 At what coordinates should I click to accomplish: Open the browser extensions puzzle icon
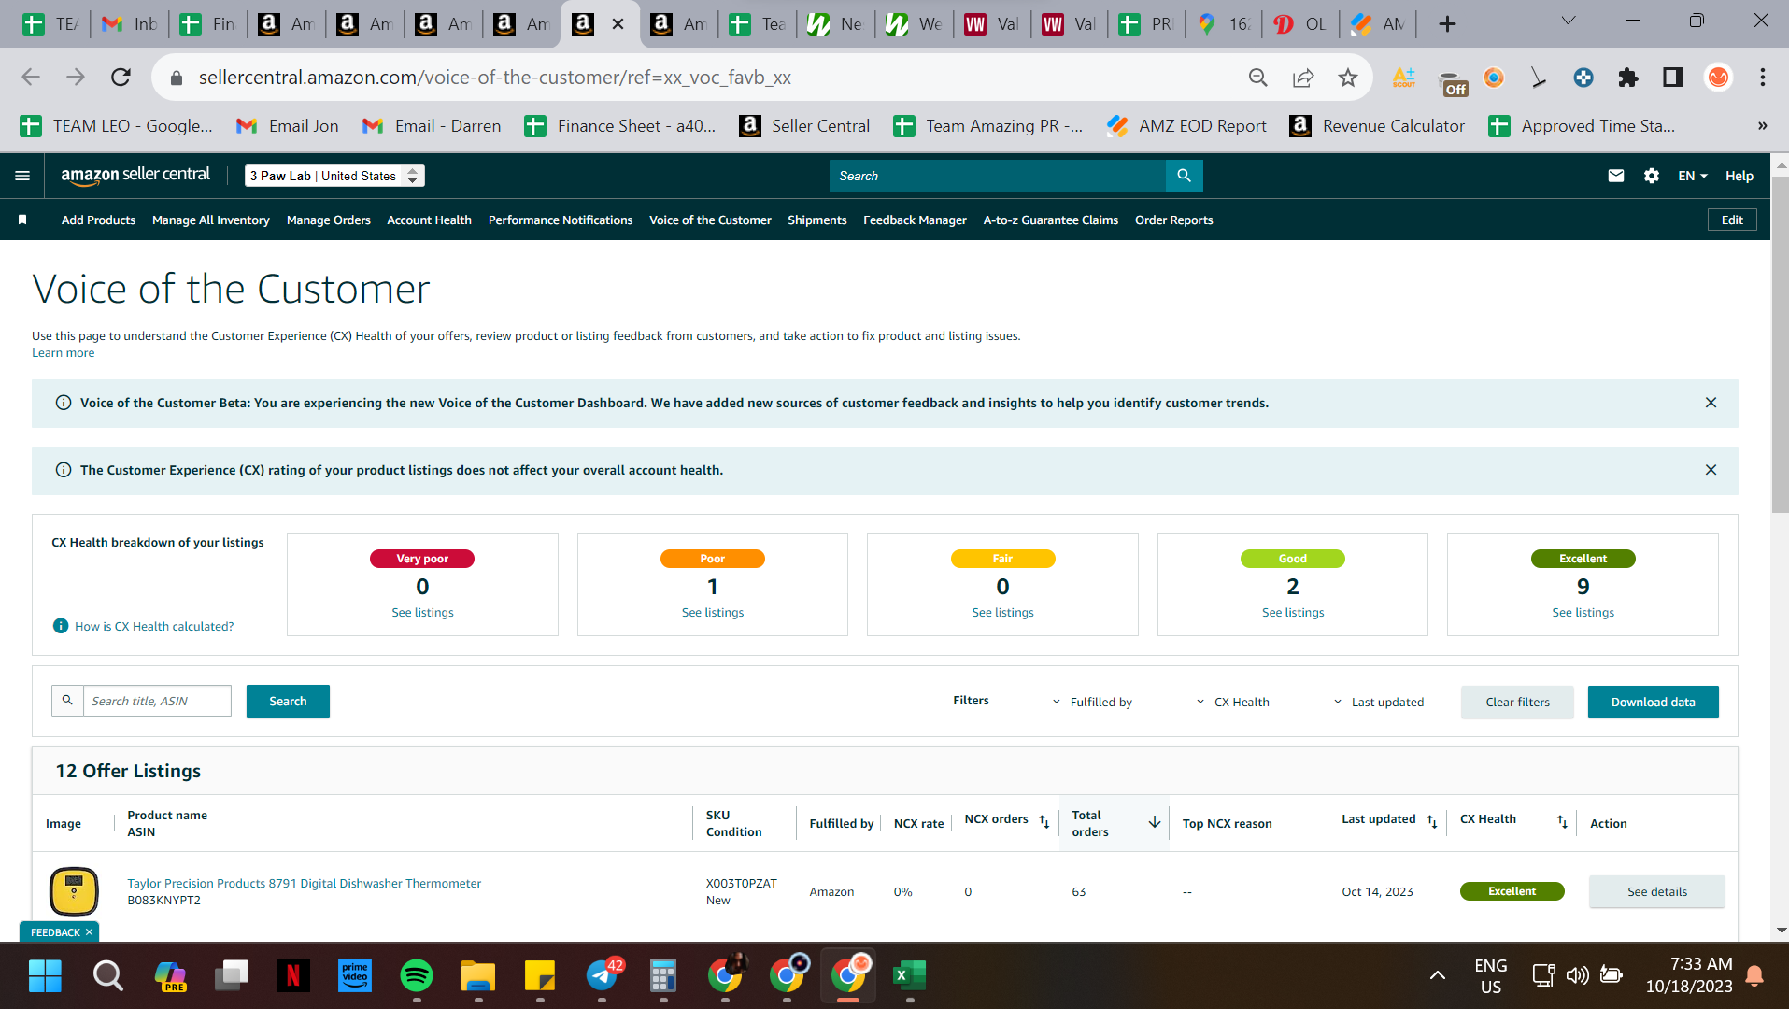1627,78
